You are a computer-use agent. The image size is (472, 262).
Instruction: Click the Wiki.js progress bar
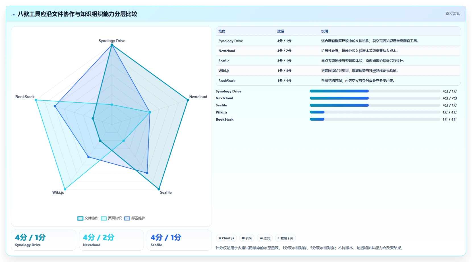375,112
